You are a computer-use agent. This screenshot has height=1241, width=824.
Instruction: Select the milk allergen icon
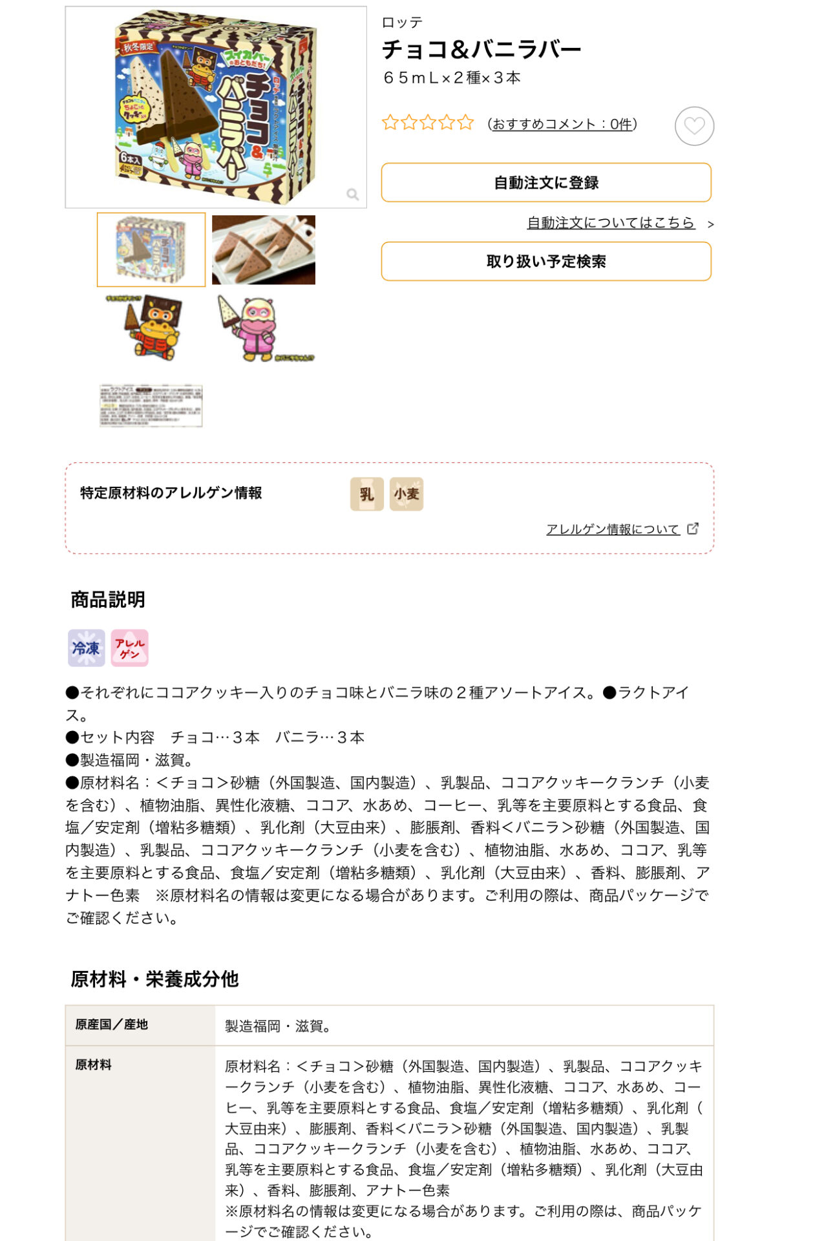(366, 494)
